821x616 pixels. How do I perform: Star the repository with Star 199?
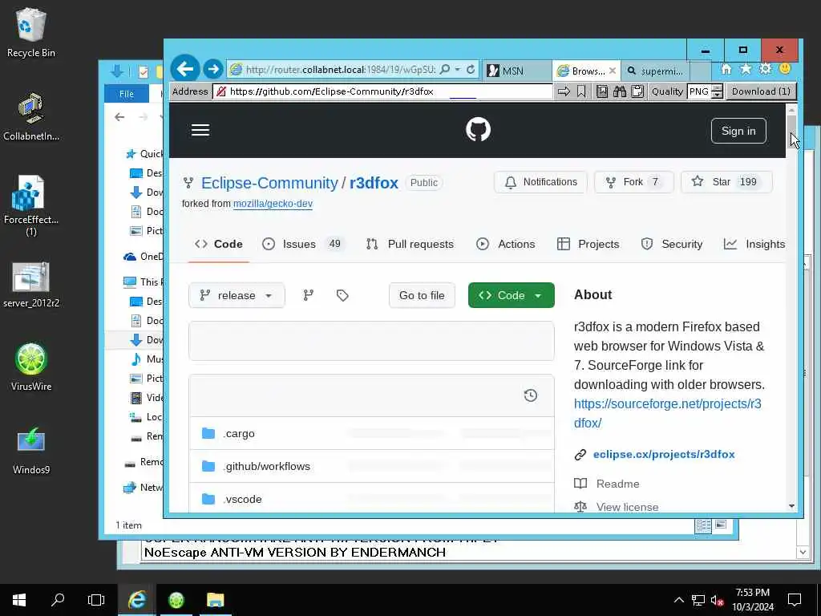726,182
